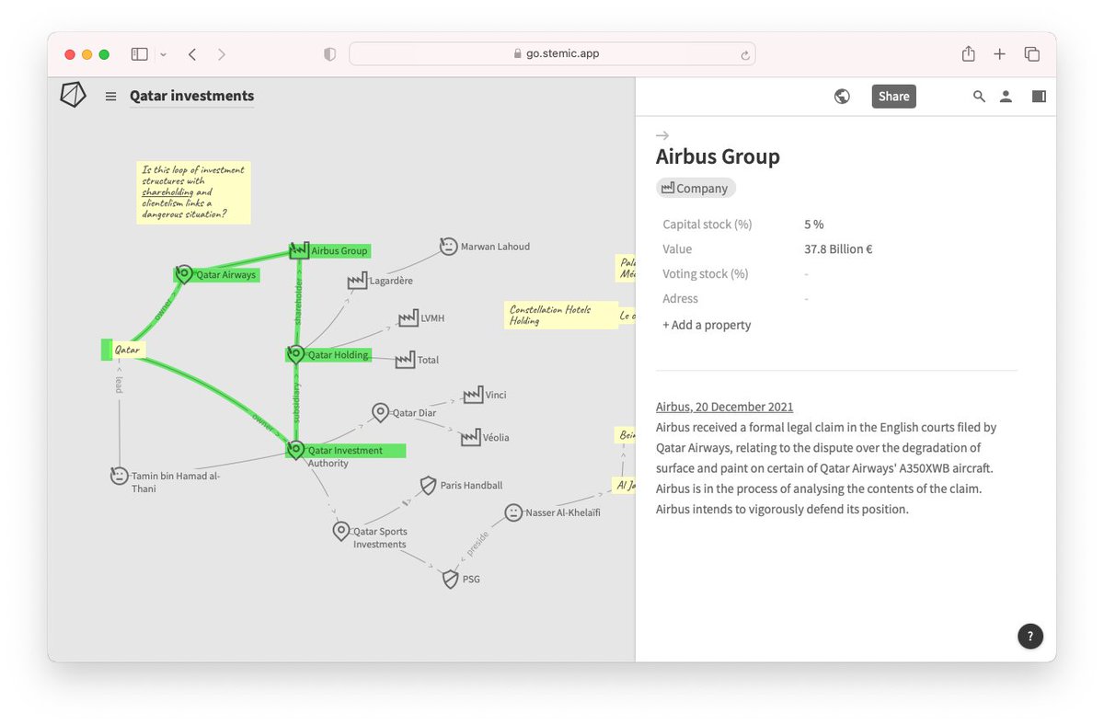Toggle the right panel layout icon
Screen dimensions: 1104x725
point(1039,96)
